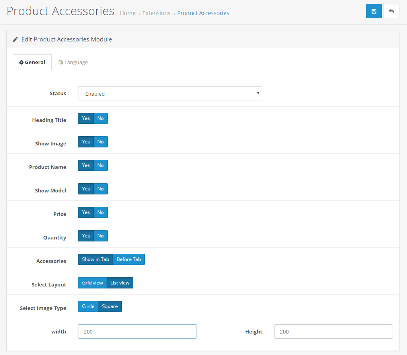Viewport: 407px width, 355px height.
Task: Disable Show Model with No
Action: click(x=101, y=189)
